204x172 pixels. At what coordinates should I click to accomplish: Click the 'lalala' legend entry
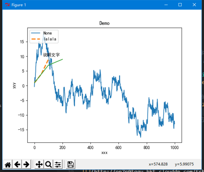pos(50,39)
